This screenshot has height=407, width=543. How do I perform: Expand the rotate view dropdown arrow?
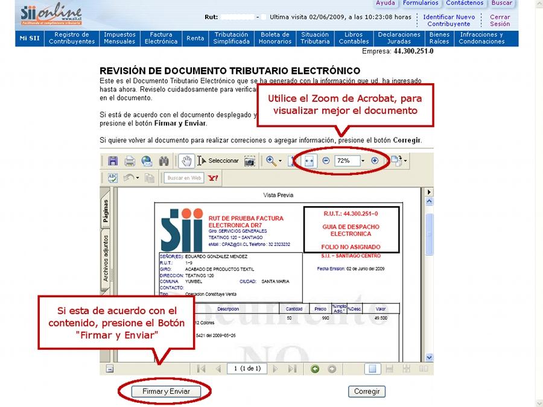[x=405, y=160]
